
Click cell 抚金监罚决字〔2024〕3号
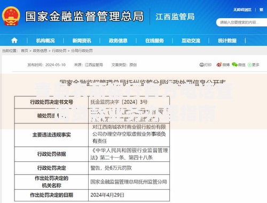[x=129, y=102]
